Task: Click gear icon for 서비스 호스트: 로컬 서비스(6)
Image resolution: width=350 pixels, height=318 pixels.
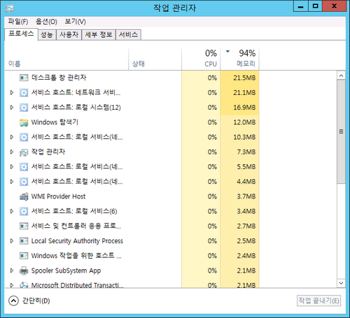Action: pyautogui.click(x=24, y=211)
